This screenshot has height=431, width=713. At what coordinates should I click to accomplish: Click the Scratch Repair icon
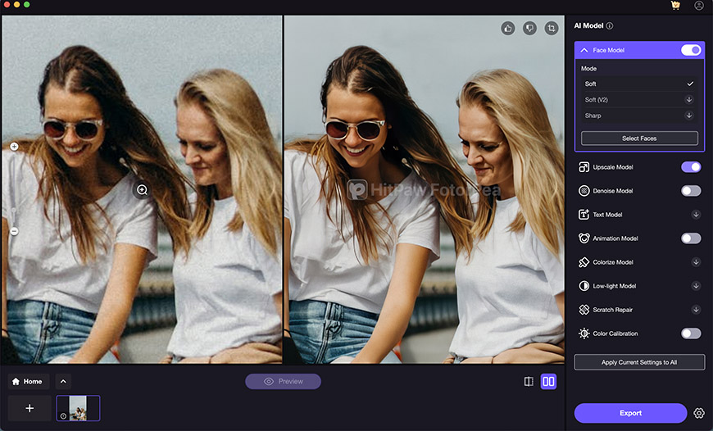[x=584, y=310]
